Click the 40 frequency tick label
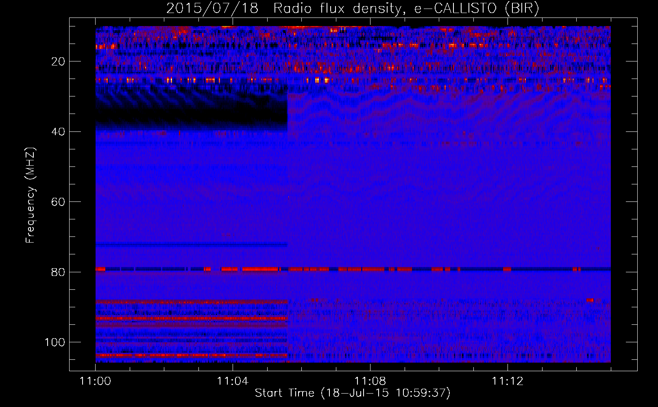Image resolution: width=658 pixels, height=407 pixels. tap(58, 132)
